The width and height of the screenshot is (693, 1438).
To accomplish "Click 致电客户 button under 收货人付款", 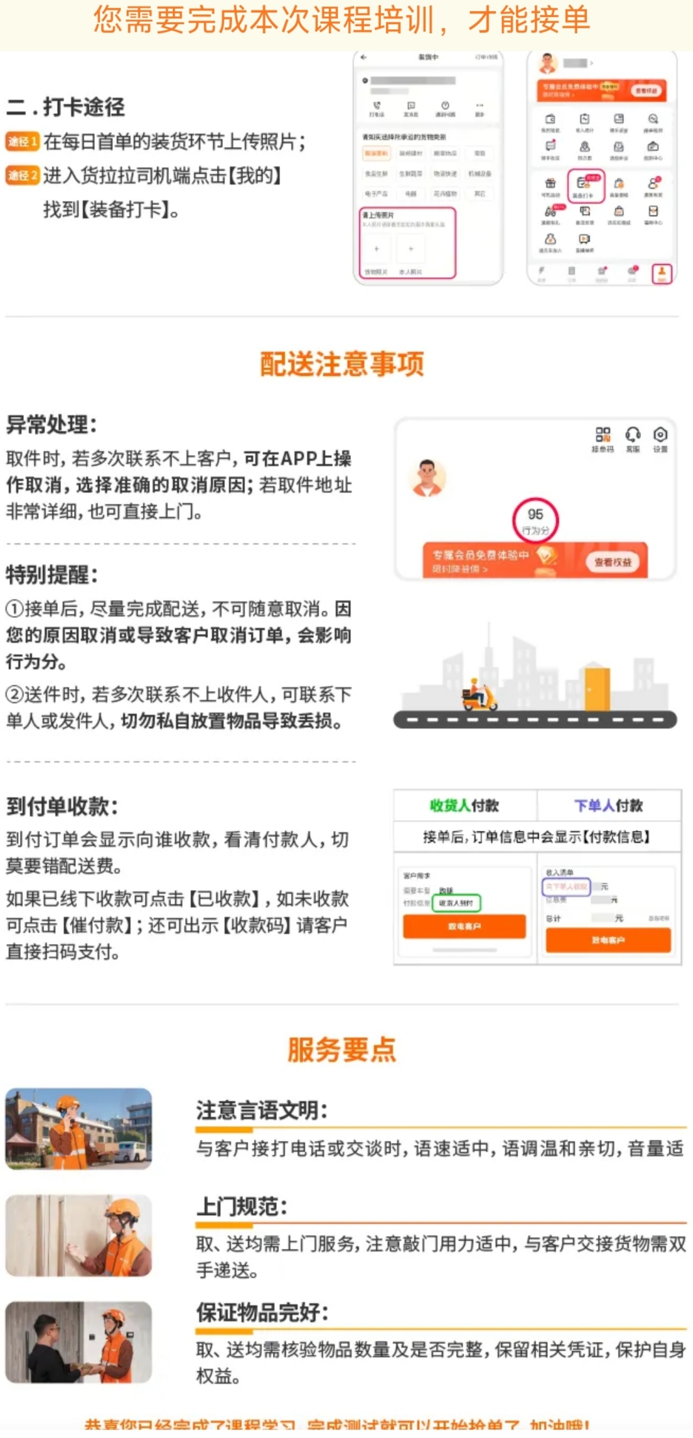I will 464,926.
